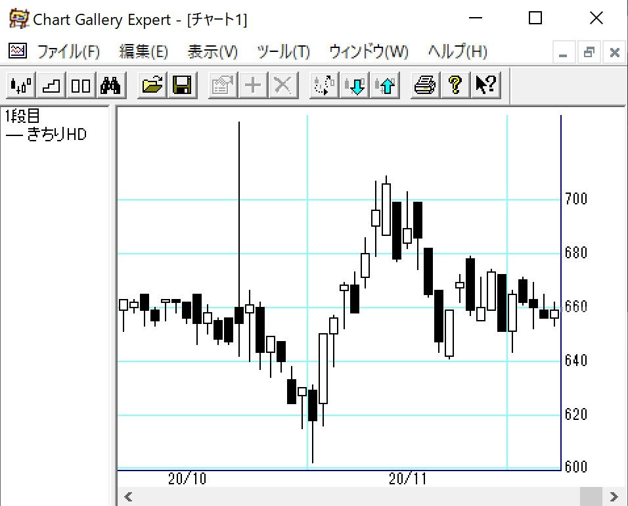
Task: Click the two-panel layout icon
Action: point(81,85)
